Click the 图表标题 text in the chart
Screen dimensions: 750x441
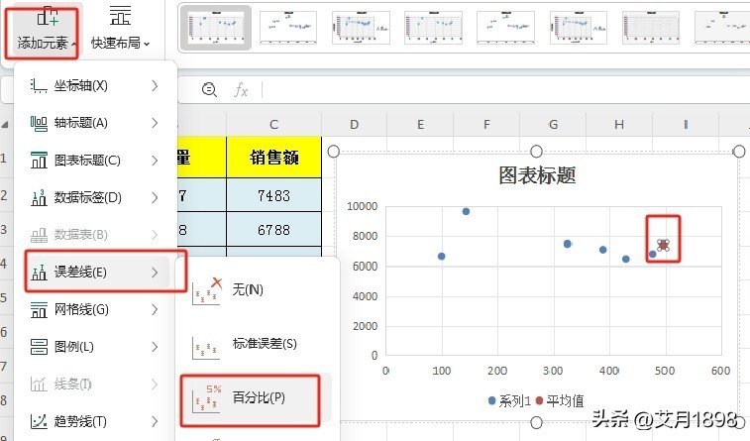coord(536,176)
